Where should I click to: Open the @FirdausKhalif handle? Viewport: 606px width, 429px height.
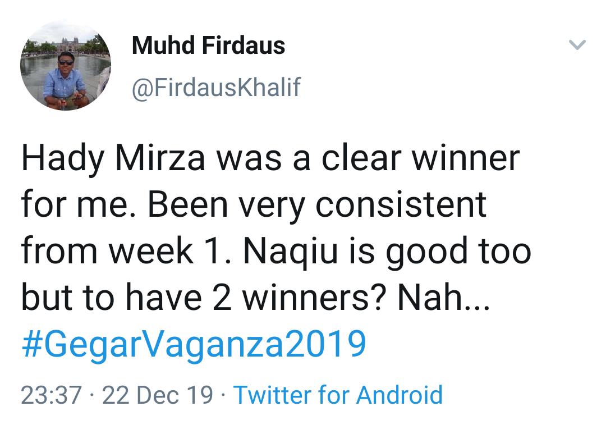coord(216,87)
